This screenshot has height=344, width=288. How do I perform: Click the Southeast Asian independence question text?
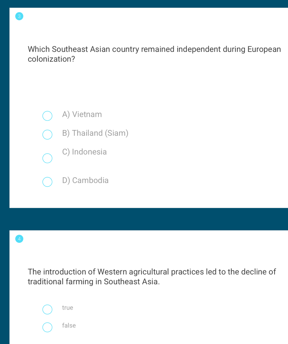154,49
